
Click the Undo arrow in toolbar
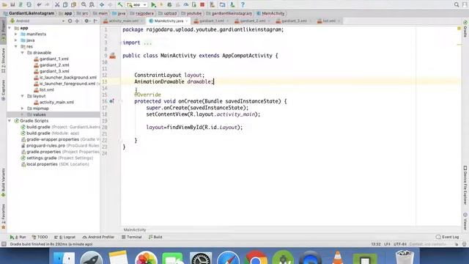[x=39, y=5]
